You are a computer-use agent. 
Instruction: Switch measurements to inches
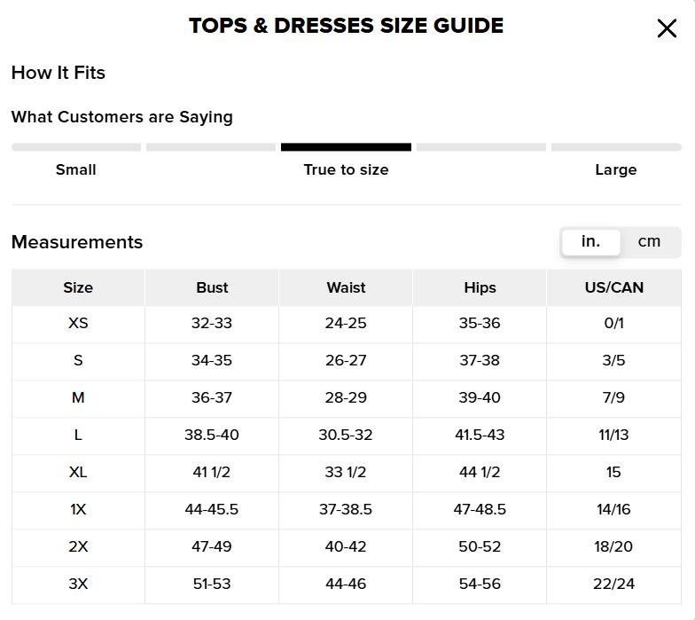pos(590,241)
